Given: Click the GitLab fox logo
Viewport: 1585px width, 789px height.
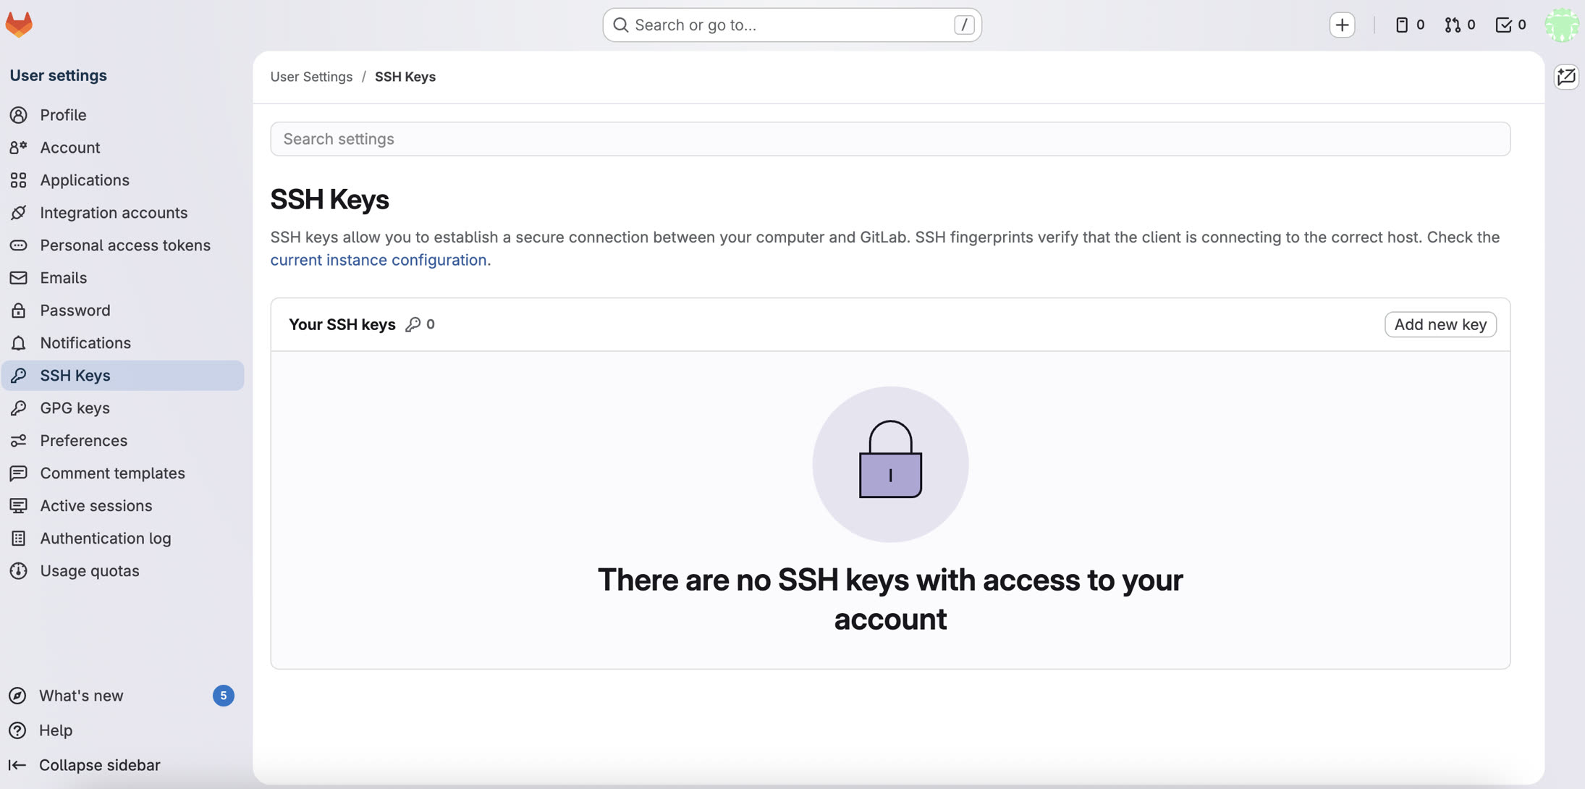Looking at the screenshot, I should click(x=19, y=23).
